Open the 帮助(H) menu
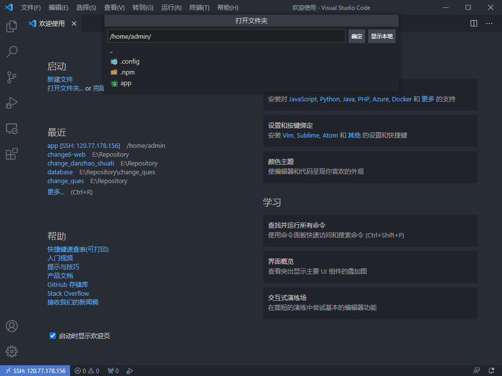Viewport: 502px width, 376px height. tap(227, 8)
